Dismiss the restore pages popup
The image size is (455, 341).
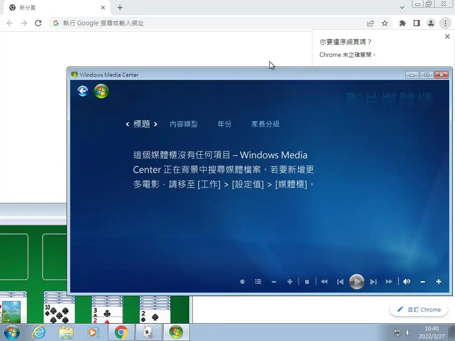click(x=447, y=36)
